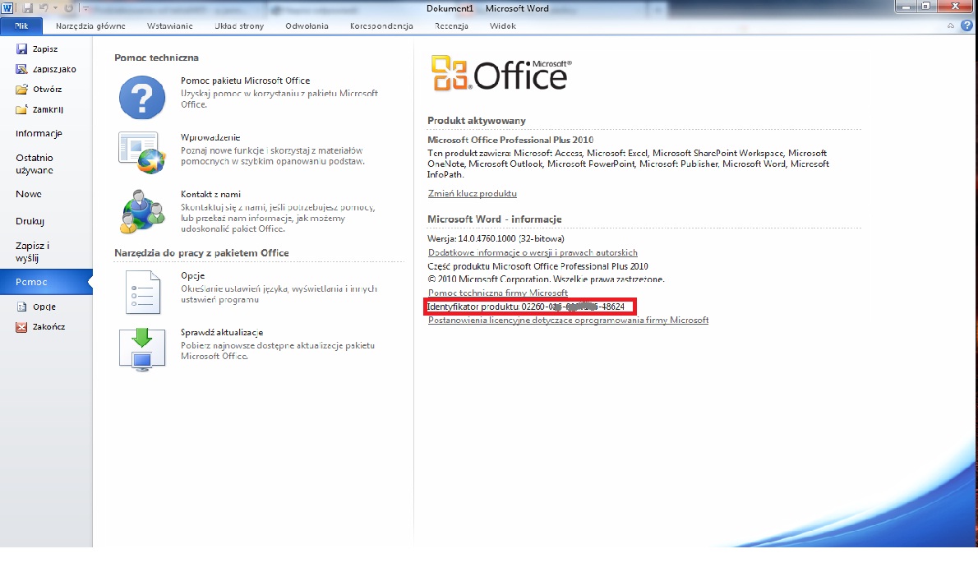The height and width of the screenshot is (572, 978).
Task: Click the Sprawdź aktualizacje download icon
Action: [x=142, y=349]
